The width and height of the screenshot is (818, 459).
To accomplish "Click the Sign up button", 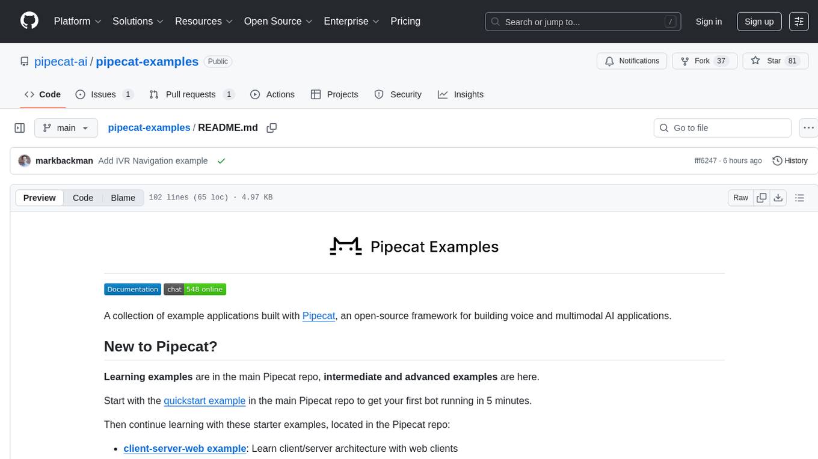I will click(759, 22).
